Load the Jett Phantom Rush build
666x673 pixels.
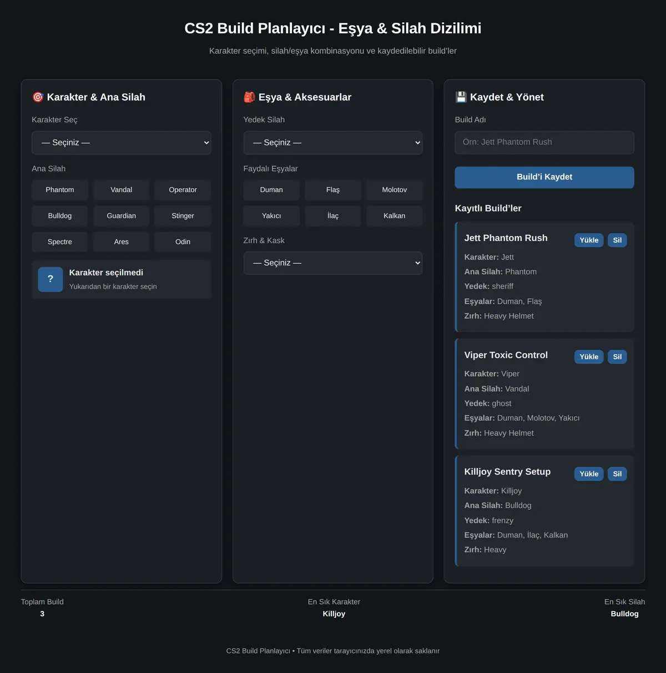(x=589, y=240)
